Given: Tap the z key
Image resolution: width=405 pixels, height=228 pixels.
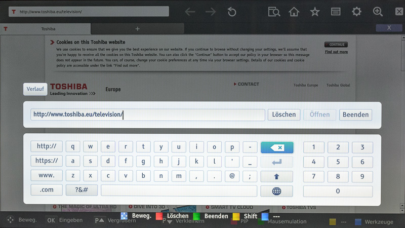Looking at the screenshot, I should [73, 176].
